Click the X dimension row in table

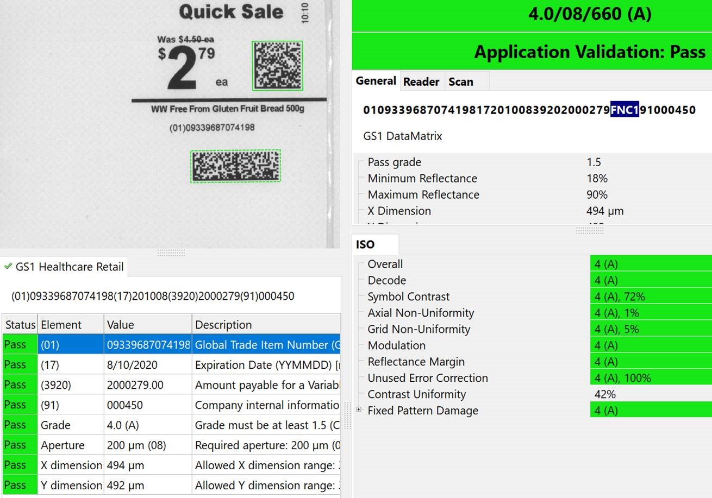(171, 465)
